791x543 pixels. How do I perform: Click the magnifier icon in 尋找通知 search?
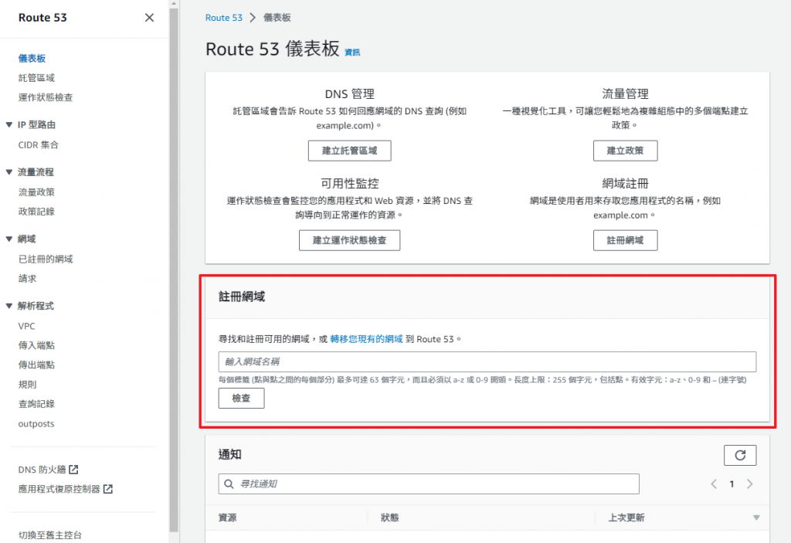click(229, 484)
